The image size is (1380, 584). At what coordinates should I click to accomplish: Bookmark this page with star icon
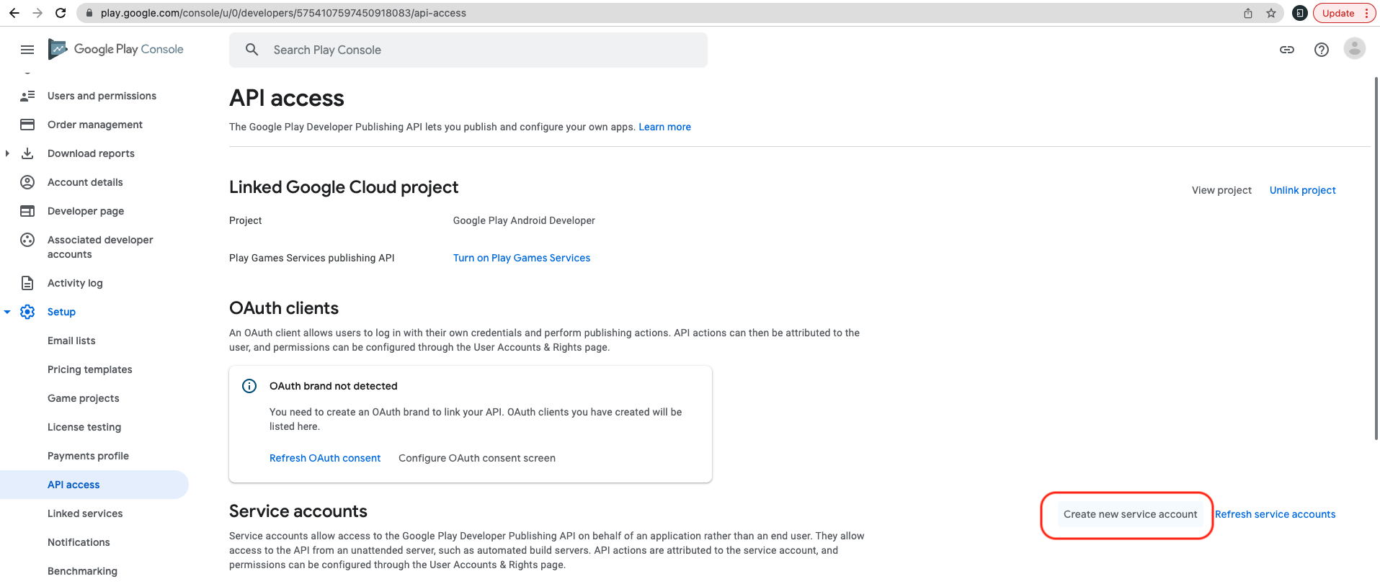pos(1271,13)
